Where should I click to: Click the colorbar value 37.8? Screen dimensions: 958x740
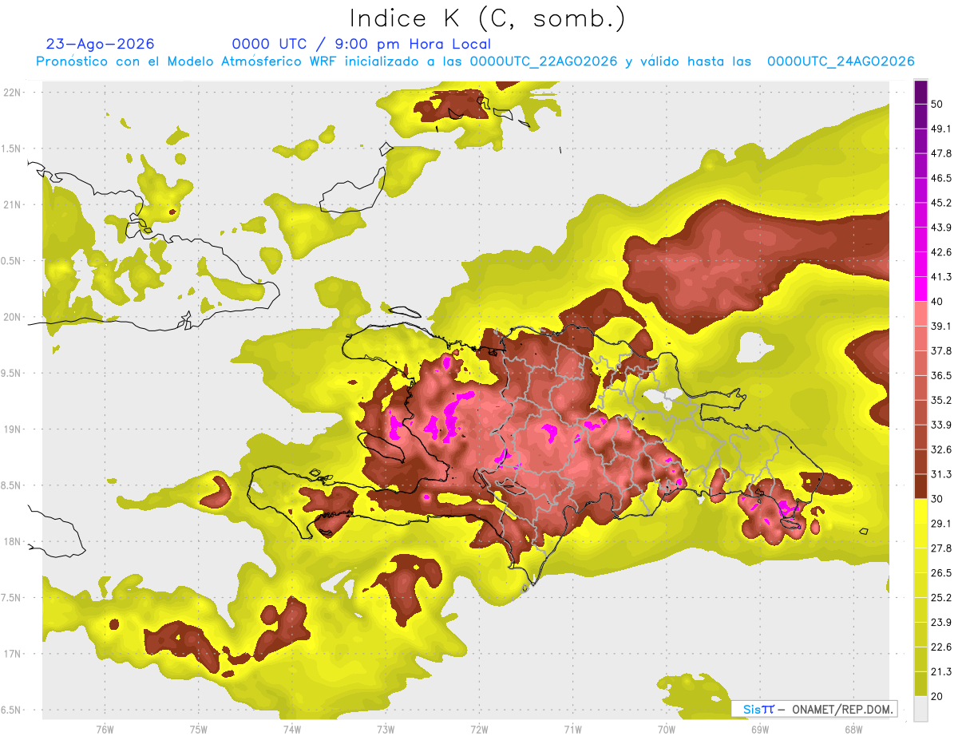click(940, 350)
